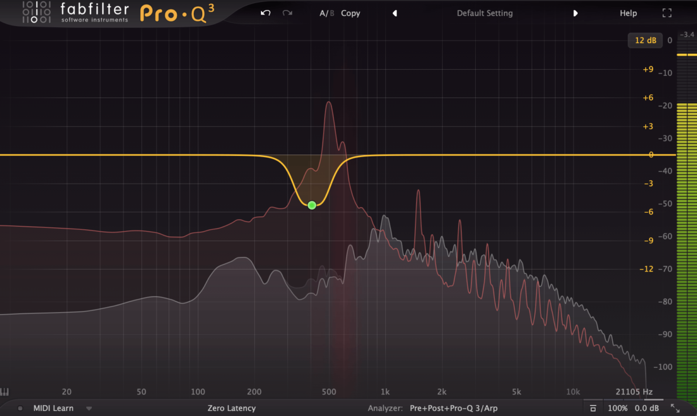Open Analyzer settings Pre+Post+Pro-Q 3/Arp
This screenshot has height=416, width=697.
[454, 408]
